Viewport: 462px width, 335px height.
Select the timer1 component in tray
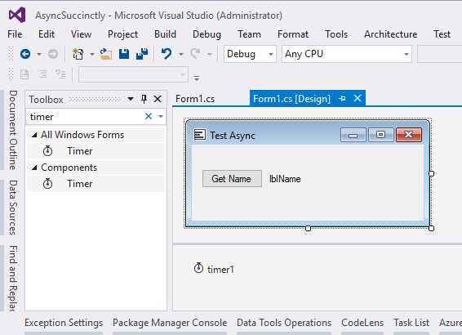point(214,269)
